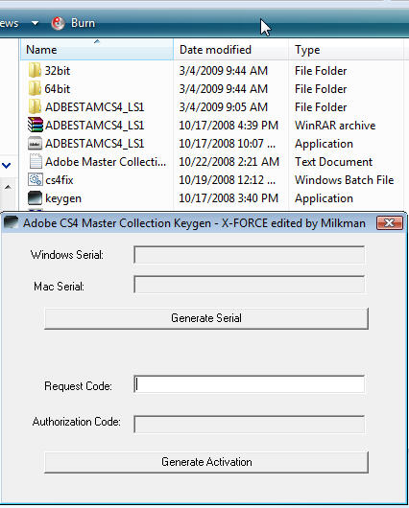Select the Adobe Master Collection text document icon
The height and width of the screenshot is (508, 409).
[36, 161]
